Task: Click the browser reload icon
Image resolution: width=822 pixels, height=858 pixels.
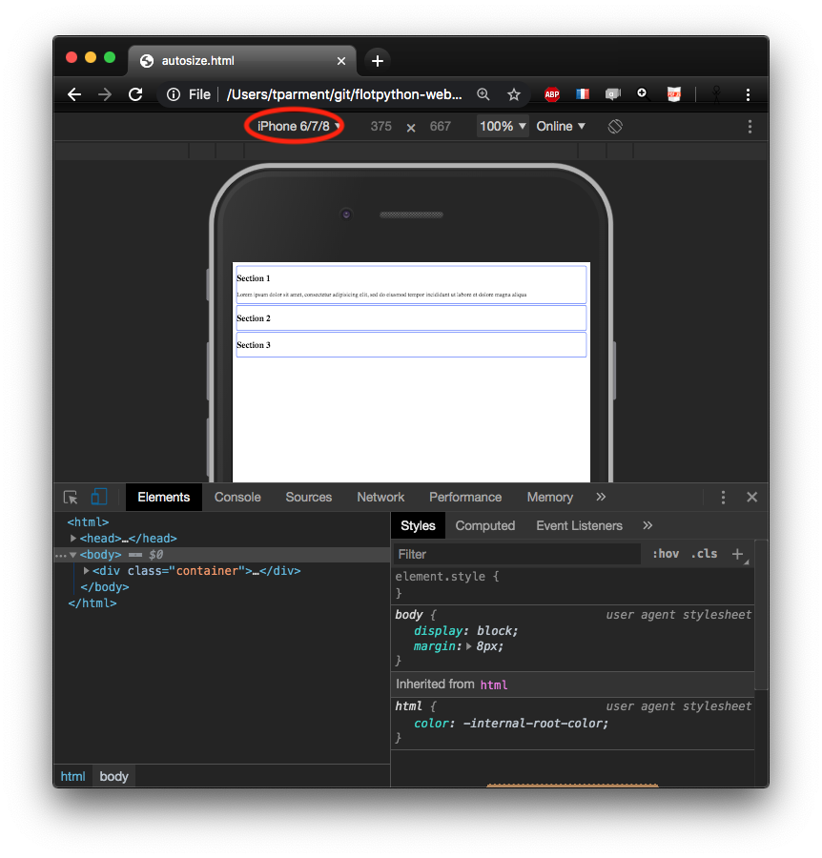Action: click(x=135, y=94)
